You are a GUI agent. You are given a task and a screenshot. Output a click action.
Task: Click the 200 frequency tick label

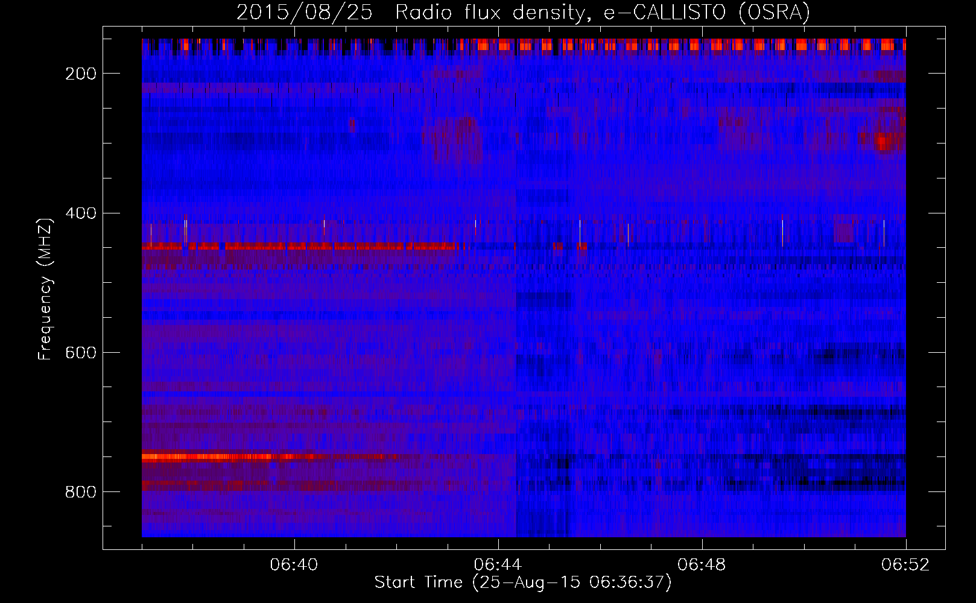(81, 74)
